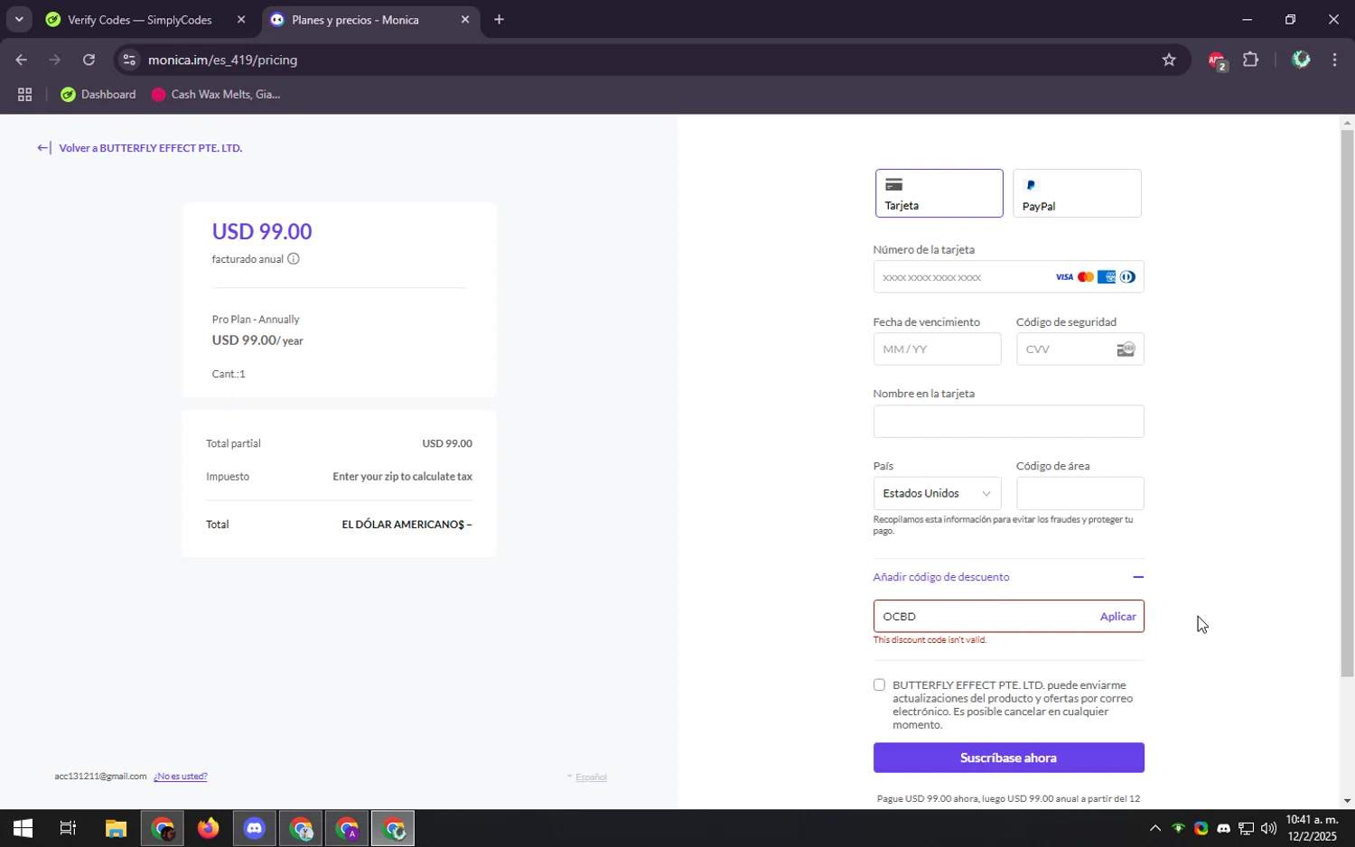Open the ad blocker extension icon
The image size is (1355, 847).
(x=1216, y=60)
